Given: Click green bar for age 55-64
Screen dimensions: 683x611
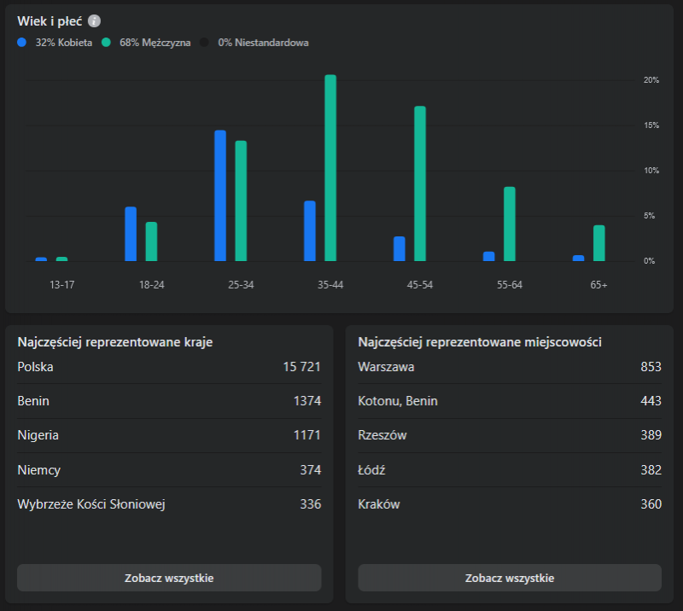Looking at the screenshot, I should 510,224.
